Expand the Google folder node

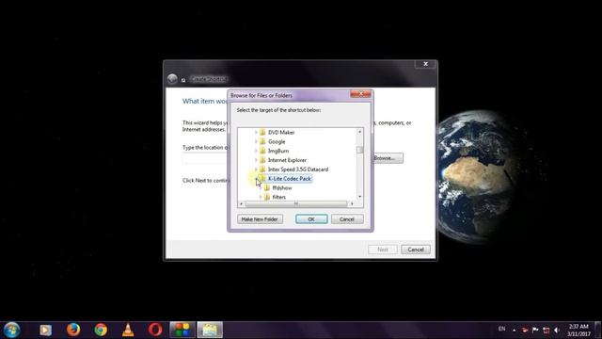pos(256,141)
